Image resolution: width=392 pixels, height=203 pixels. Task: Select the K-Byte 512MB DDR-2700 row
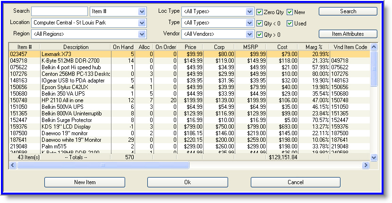[x=189, y=61]
